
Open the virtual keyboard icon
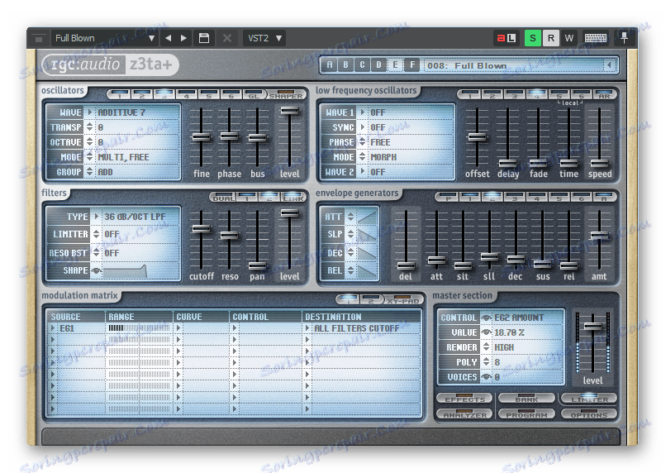(596, 38)
